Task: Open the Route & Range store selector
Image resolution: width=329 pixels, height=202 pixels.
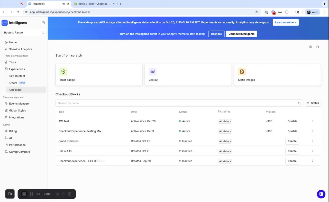Action: [24, 33]
